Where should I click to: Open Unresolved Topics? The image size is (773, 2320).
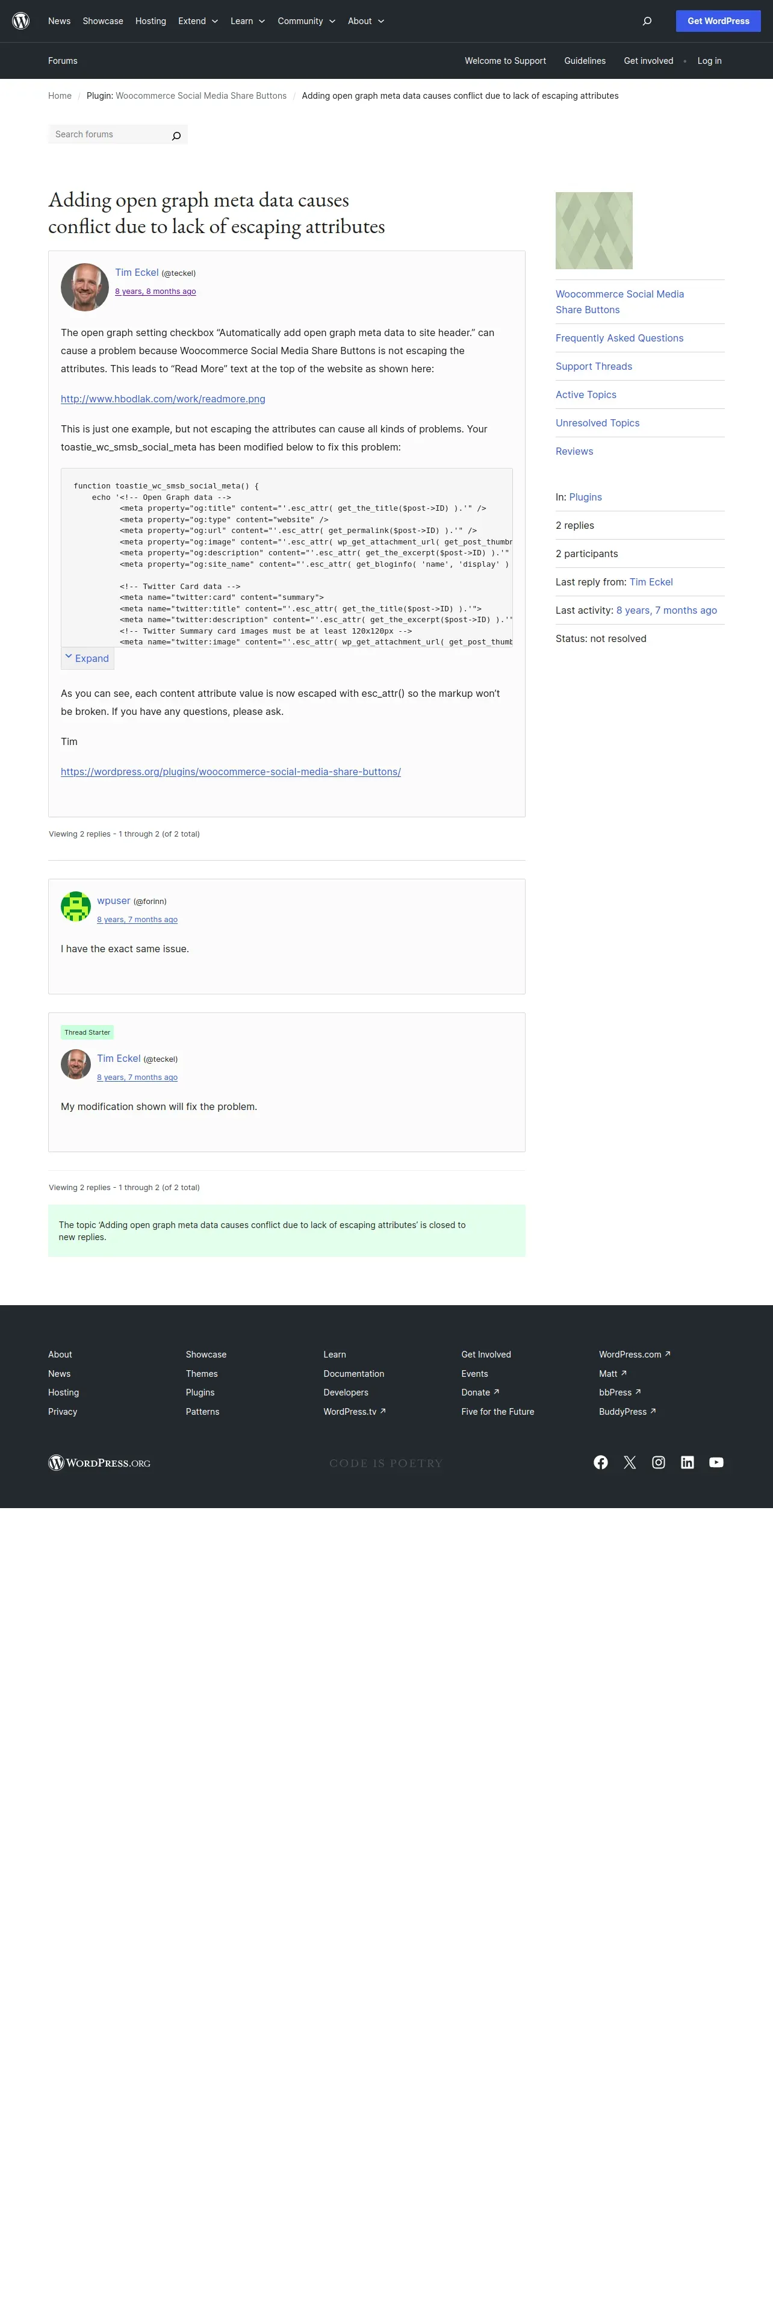(598, 423)
